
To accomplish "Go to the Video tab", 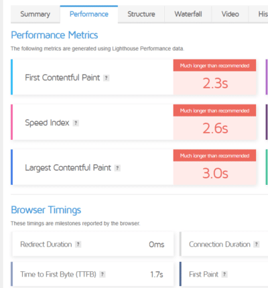I will [230, 14].
